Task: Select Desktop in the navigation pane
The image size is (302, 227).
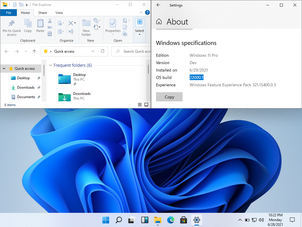Action: pos(23,78)
